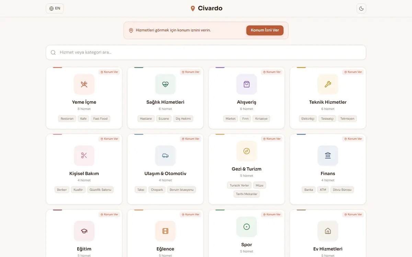This screenshot has width=412, height=257.
Task: Select the Kafe tag
Action: pyautogui.click(x=83, y=119)
